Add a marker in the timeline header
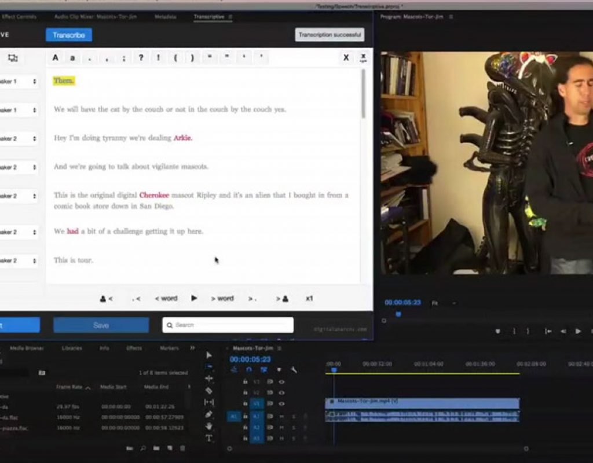The image size is (593, 463). point(279,370)
